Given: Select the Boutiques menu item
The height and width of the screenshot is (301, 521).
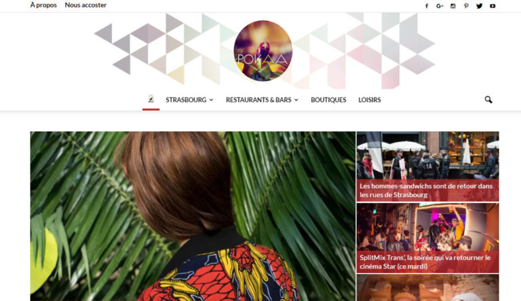Looking at the screenshot, I should coord(328,99).
